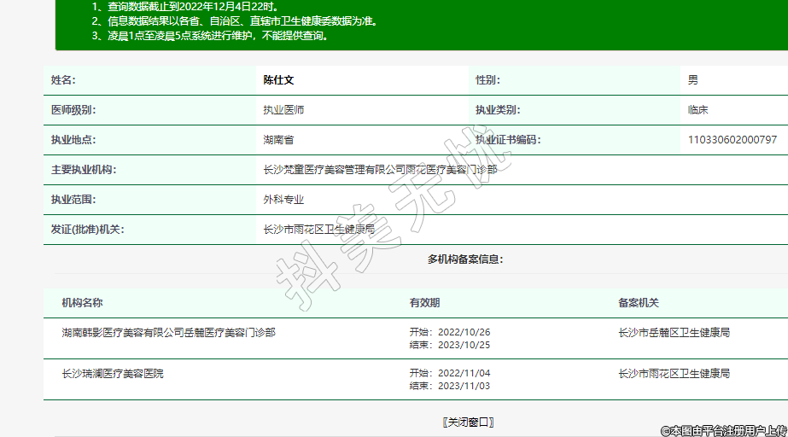Image resolution: width=788 pixels, height=437 pixels.
Task: Click the 发证(批准)机关 label
Action: [88, 230]
